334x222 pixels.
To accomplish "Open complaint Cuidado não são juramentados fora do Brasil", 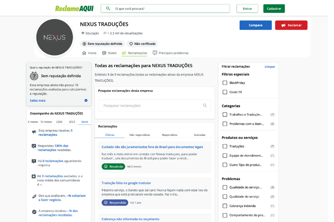I will [x=152, y=147].
